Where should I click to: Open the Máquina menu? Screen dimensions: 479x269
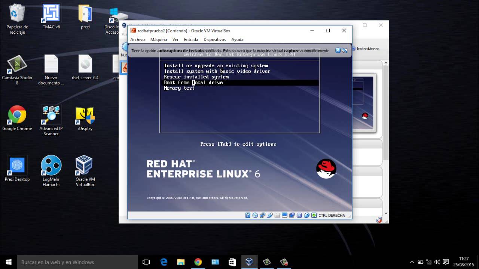click(x=159, y=40)
